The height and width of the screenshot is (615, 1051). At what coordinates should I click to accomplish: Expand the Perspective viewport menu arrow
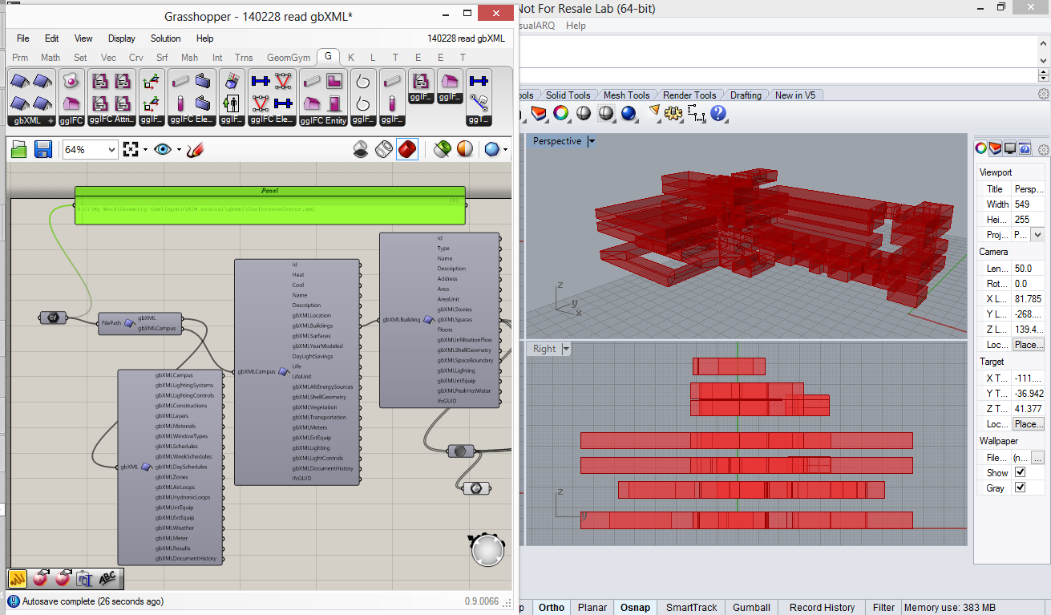click(x=592, y=141)
